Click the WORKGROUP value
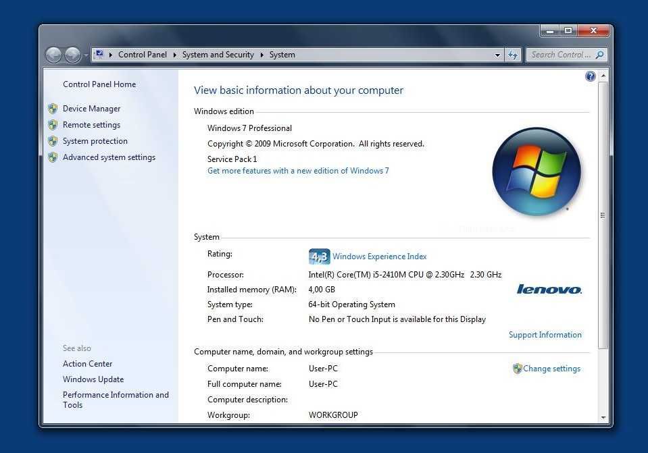 point(334,415)
